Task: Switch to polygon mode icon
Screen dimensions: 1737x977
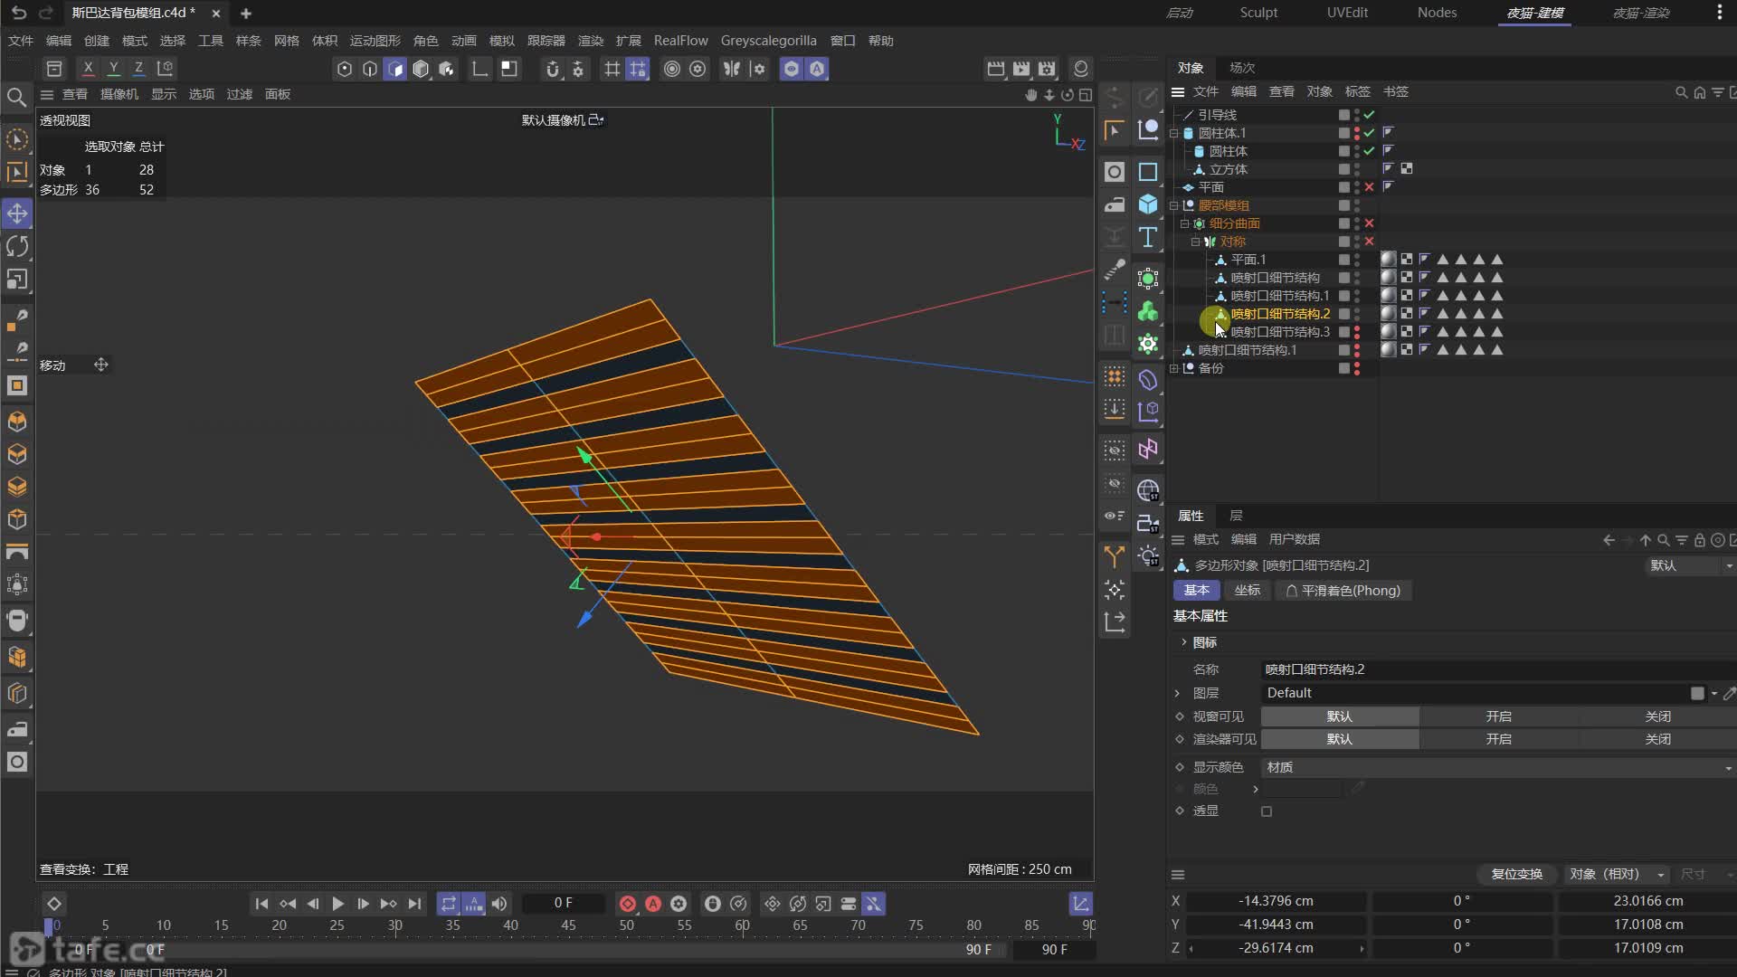Action: click(395, 69)
